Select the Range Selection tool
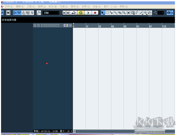 click(107, 13)
